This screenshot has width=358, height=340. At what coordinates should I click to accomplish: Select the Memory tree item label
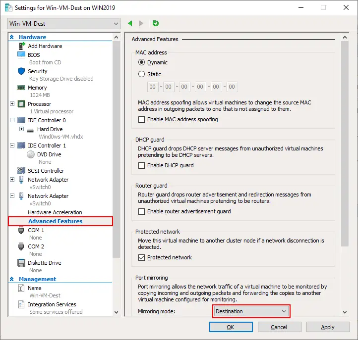37,88
